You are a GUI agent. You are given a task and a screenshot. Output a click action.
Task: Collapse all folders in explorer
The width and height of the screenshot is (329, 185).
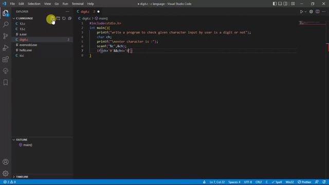70,18
